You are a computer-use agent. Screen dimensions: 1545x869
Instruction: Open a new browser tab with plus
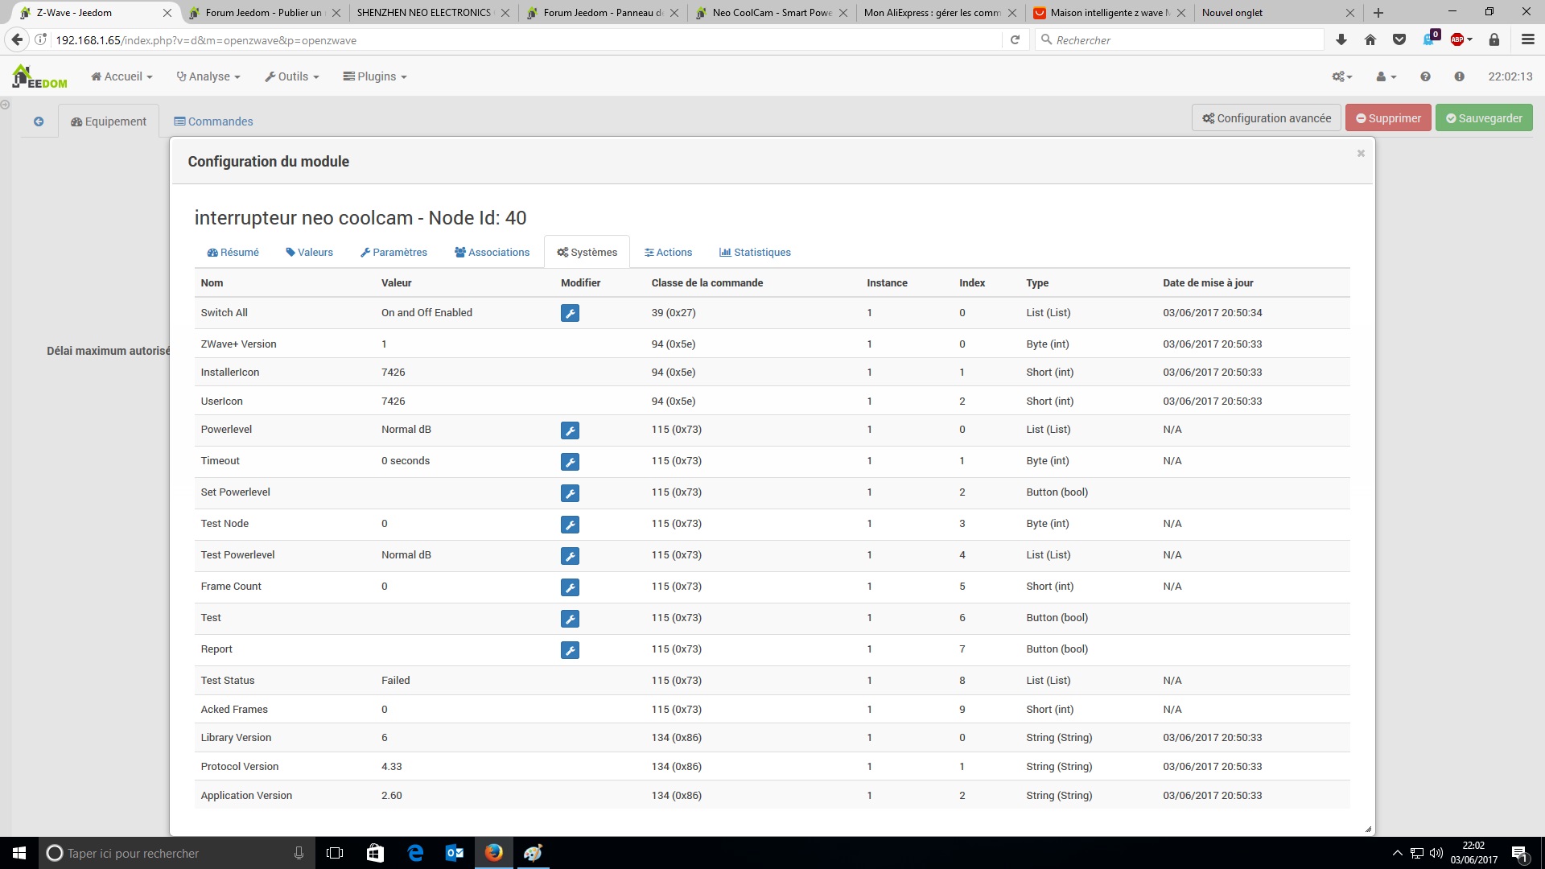[1378, 13]
